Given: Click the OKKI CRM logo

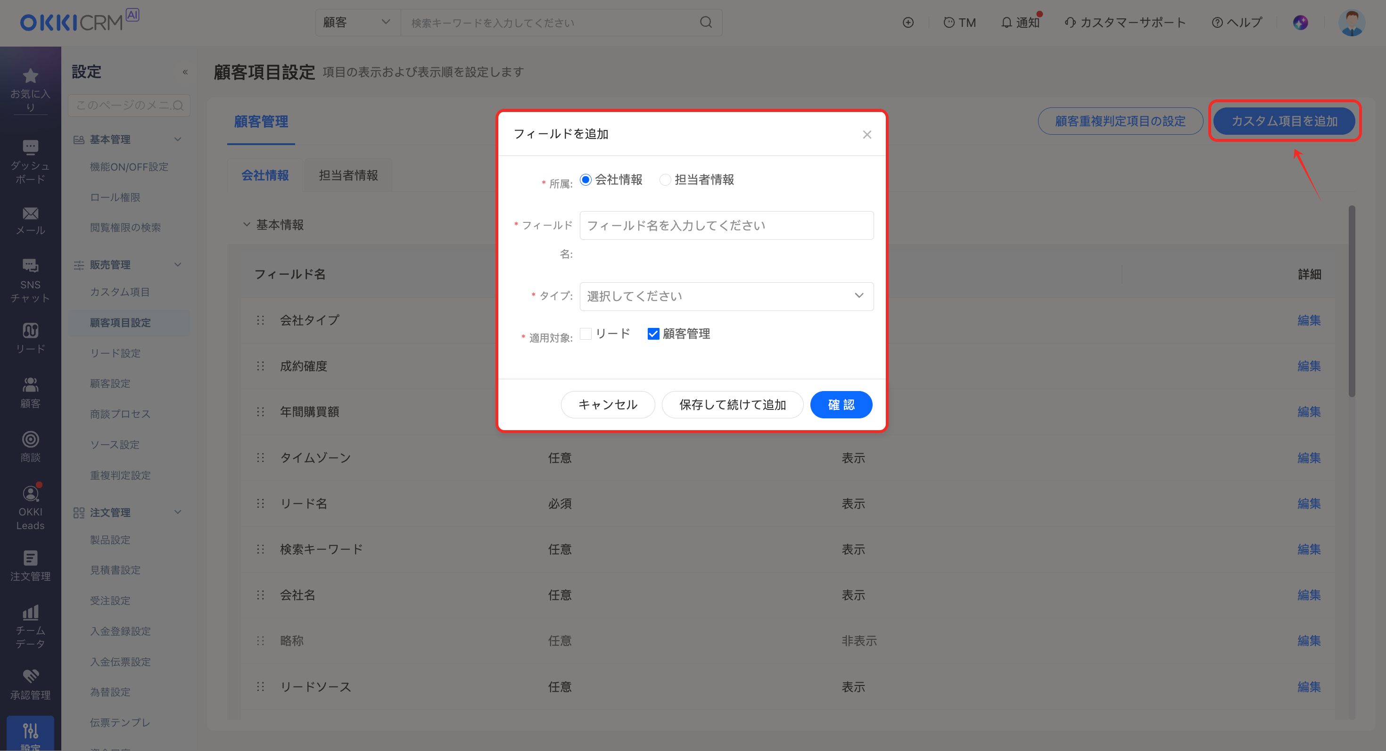Looking at the screenshot, I should click(x=79, y=21).
